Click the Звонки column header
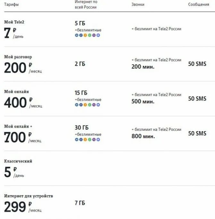This screenshot has width=215, height=219. (138, 4)
